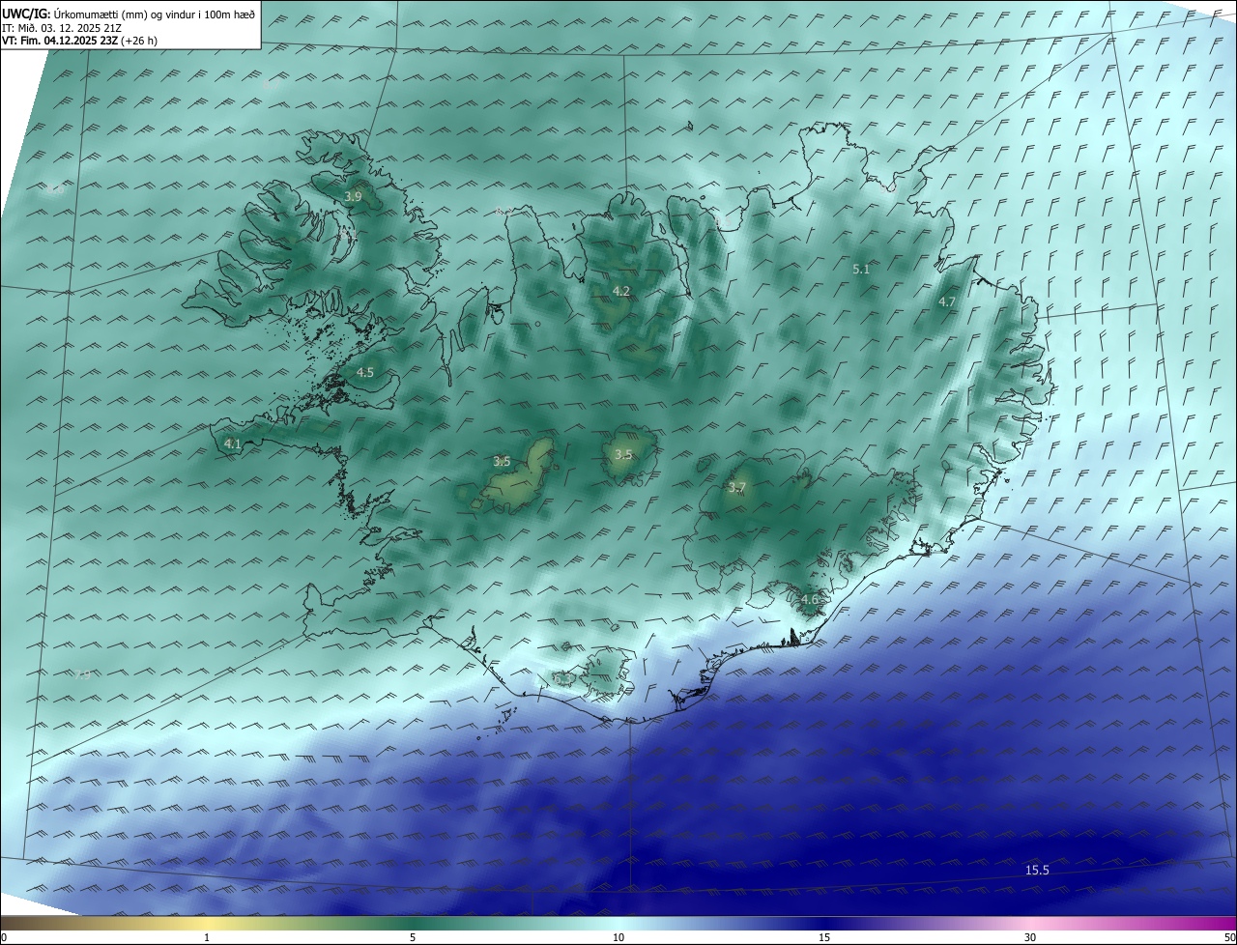Click the '1' tick label on the color scale
1237x945 pixels.
pos(207,937)
